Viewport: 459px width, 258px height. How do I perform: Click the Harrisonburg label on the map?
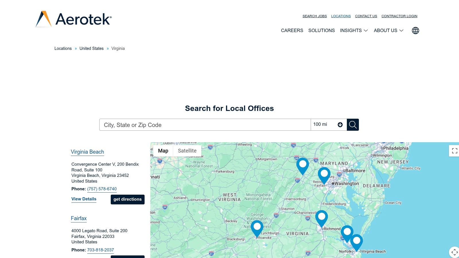296,199
